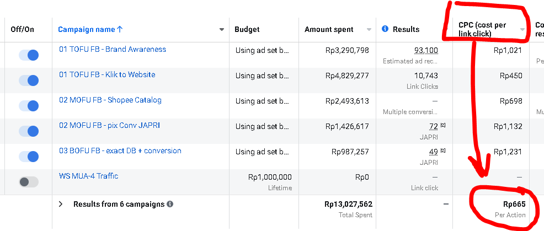Open Amount spent column dropdown arrow

pyautogui.click(x=369, y=30)
